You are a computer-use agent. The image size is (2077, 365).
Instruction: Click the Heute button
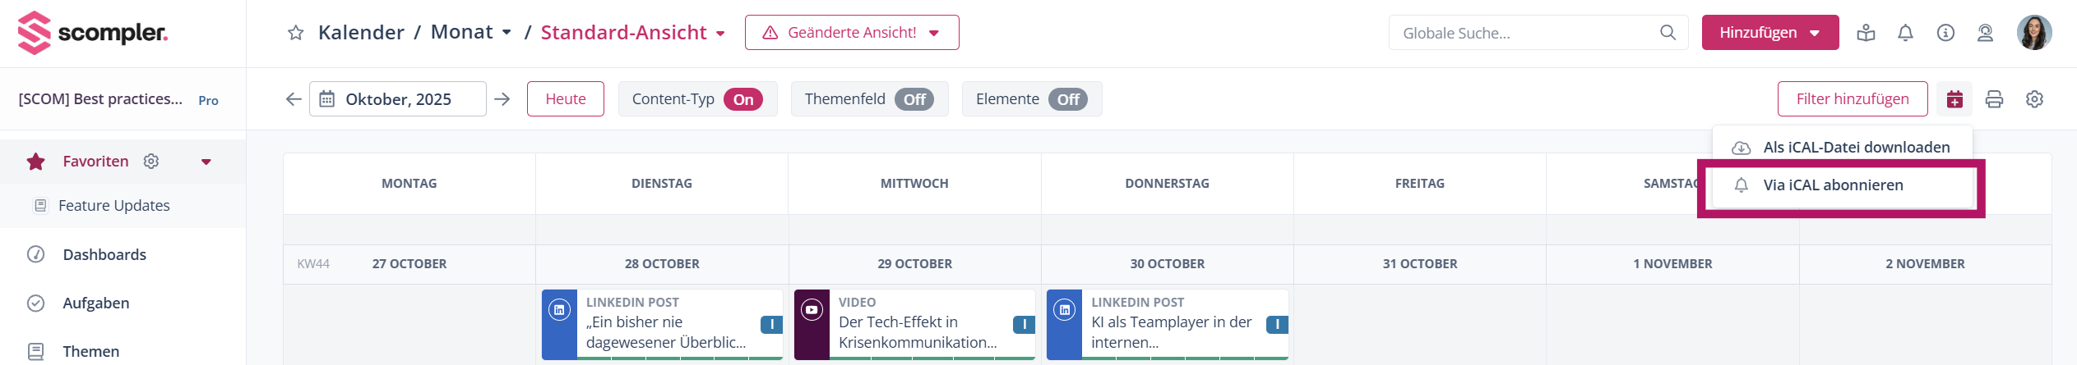pyautogui.click(x=566, y=99)
